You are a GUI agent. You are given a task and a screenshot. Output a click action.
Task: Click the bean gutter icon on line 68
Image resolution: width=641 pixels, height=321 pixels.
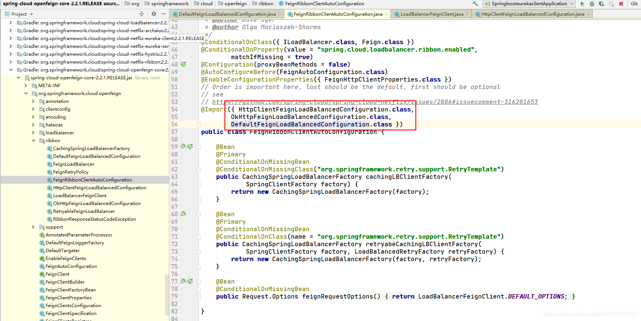183,214
